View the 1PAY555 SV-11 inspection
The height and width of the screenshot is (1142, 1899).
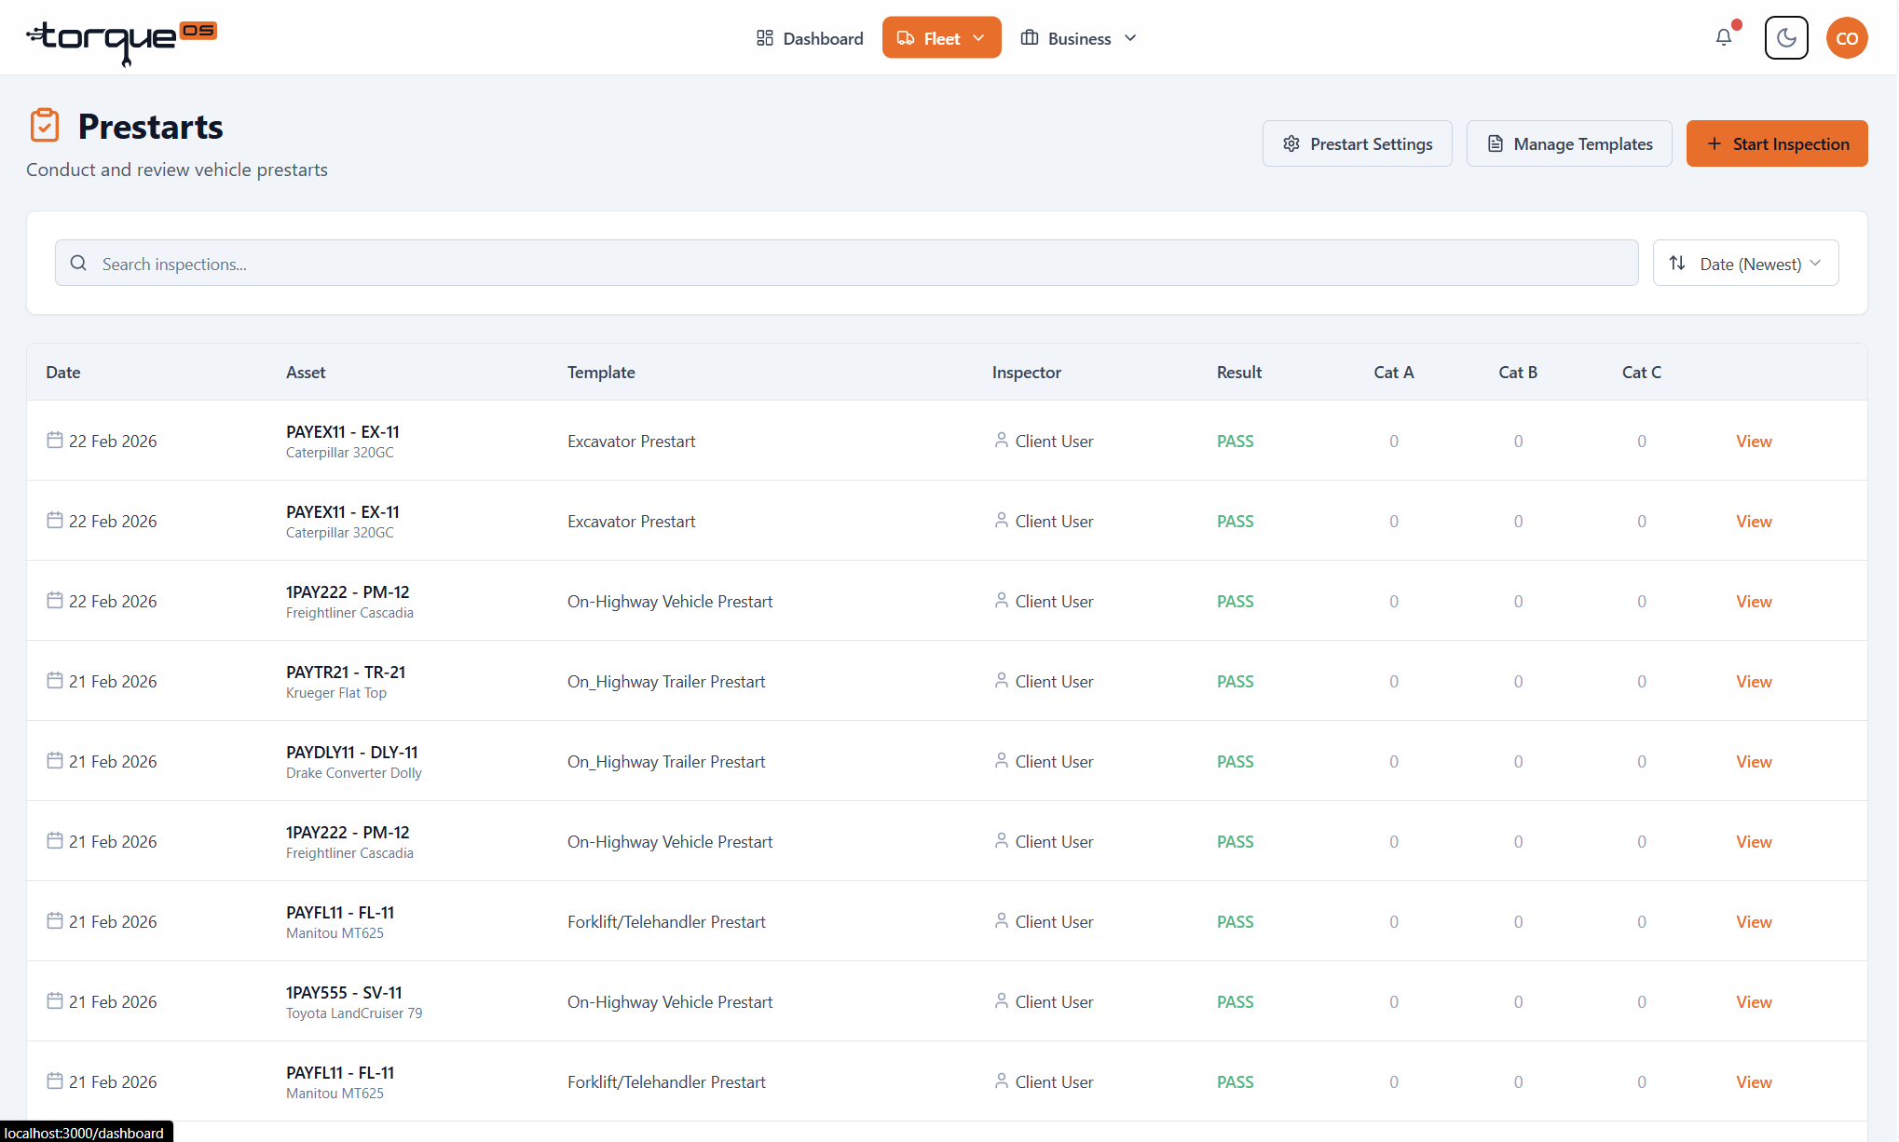click(1753, 1001)
